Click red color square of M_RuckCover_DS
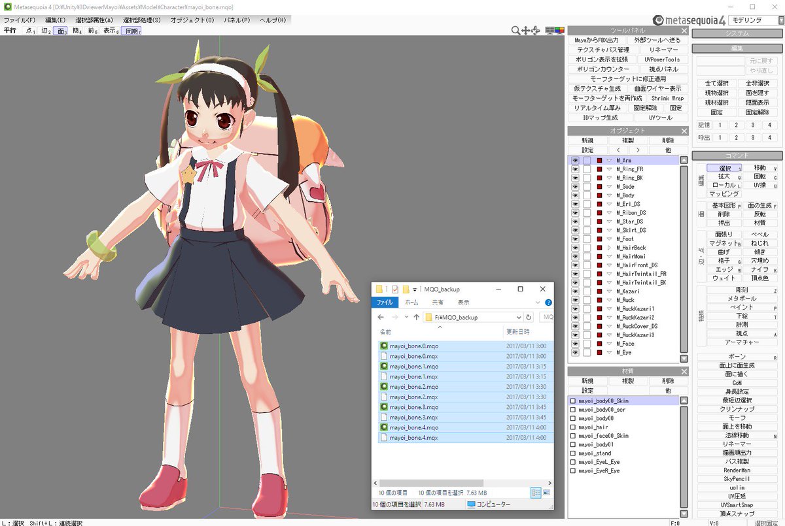The width and height of the screenshot is (785, 526). 599,326
